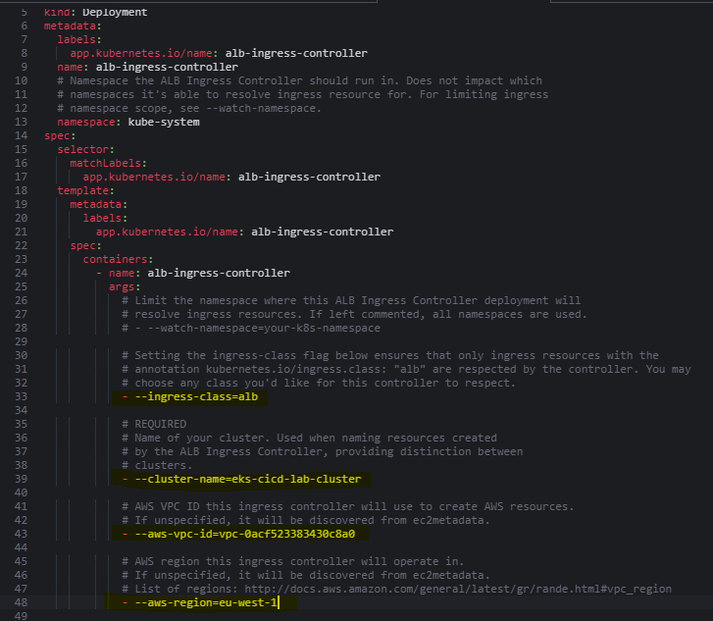Click line number 29 in the gutter

pyautogui.click(x=21, y=341)
